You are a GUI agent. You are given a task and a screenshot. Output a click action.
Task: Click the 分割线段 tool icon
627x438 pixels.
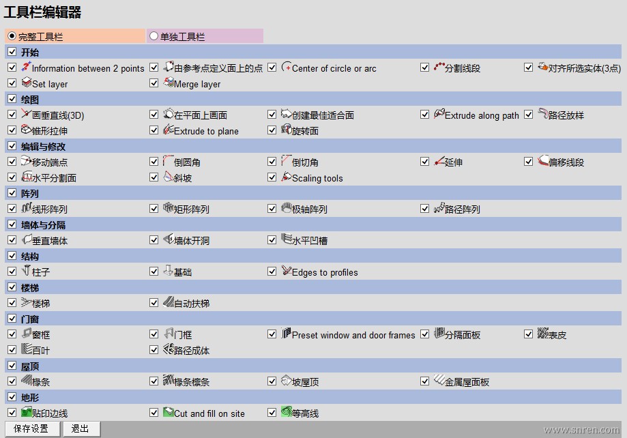pyautogui.click(x=439, y=66)
